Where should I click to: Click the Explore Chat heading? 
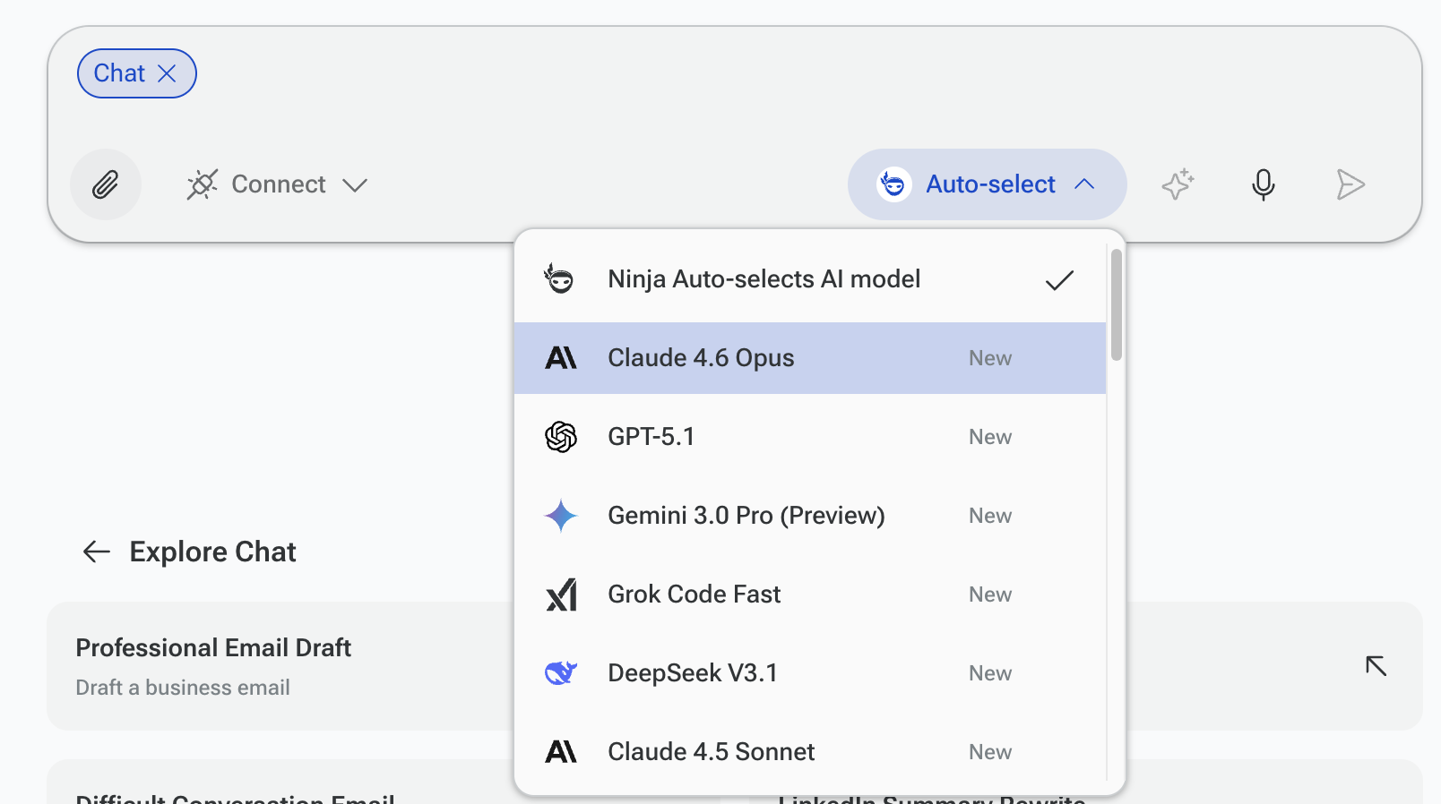click(212, 552)
